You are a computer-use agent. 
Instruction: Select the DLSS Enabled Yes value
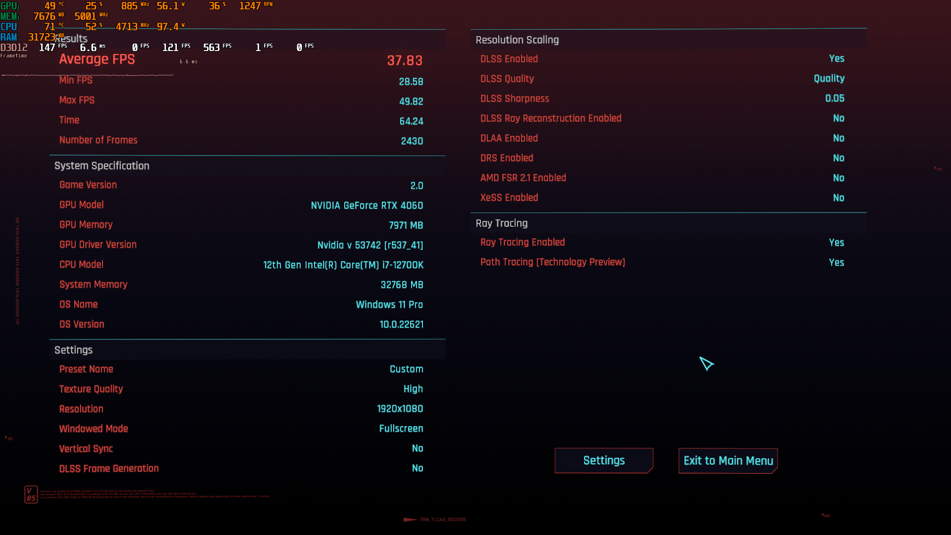coord(836,58)
